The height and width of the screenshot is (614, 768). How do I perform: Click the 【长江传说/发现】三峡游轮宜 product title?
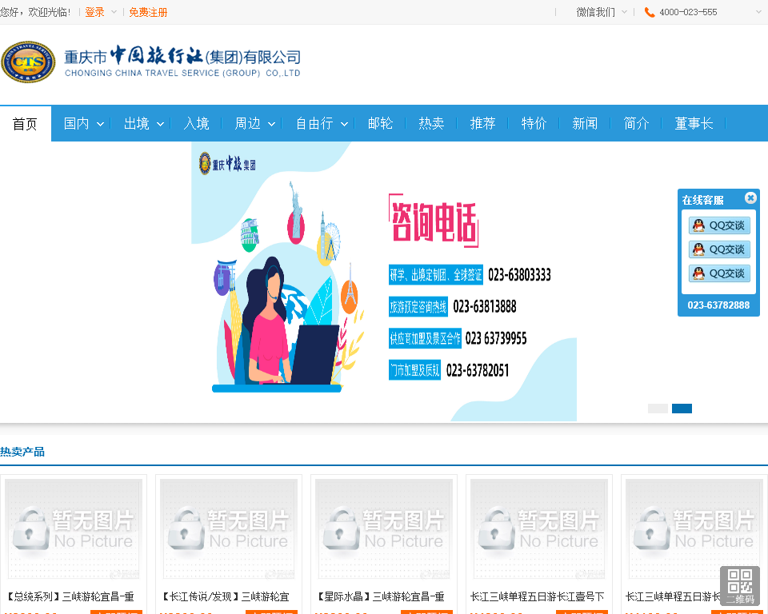(226, 596)
